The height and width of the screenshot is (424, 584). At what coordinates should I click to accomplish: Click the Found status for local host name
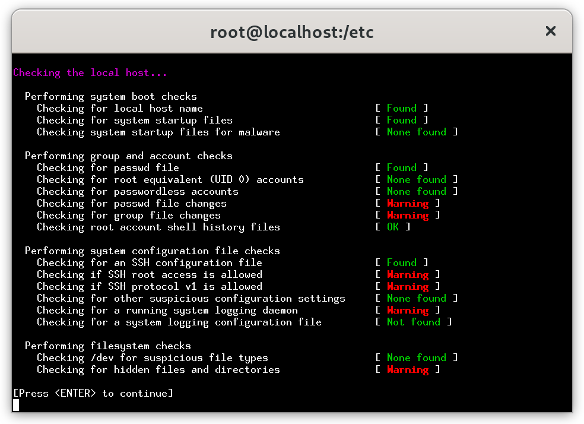point(401,108)
